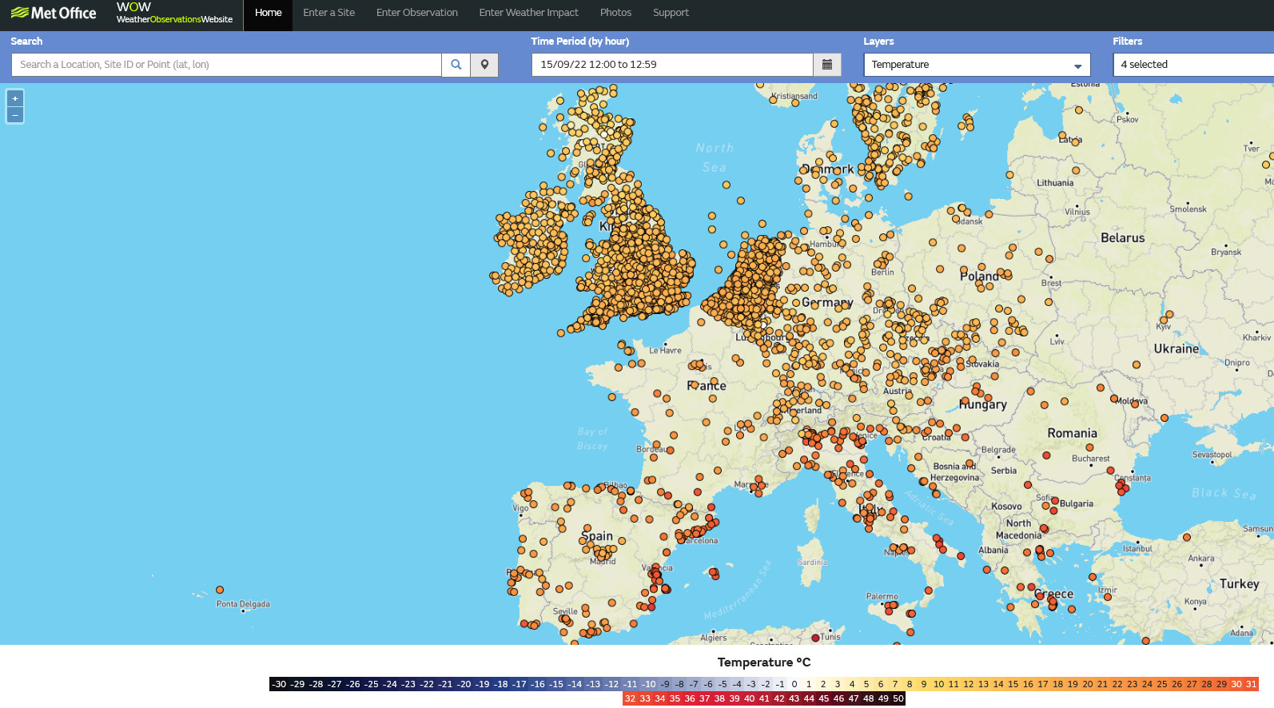Open Enter Weather Impact page
Screen dimensions: 1274x708
(528, 13)
